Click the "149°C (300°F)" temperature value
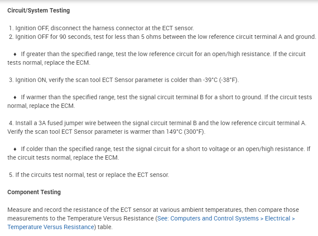Image resolution: width=318 pixels, height=236 pixels. point(184,132)
